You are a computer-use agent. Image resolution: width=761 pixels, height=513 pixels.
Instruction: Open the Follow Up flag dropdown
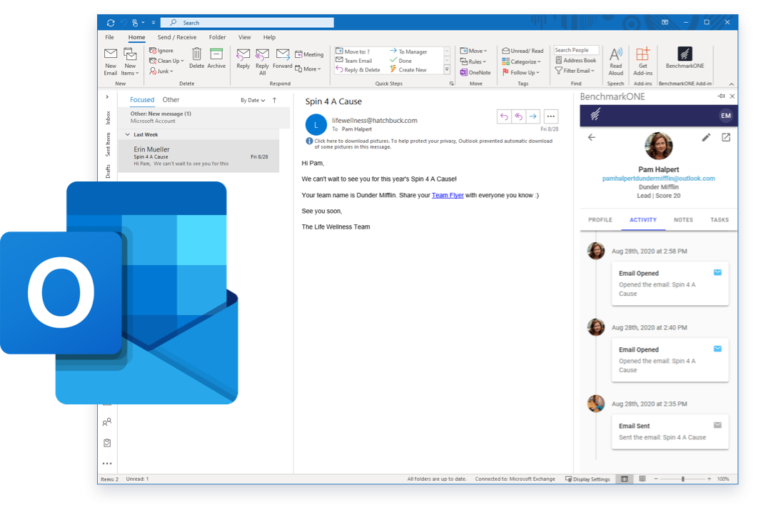click(520, 72)
